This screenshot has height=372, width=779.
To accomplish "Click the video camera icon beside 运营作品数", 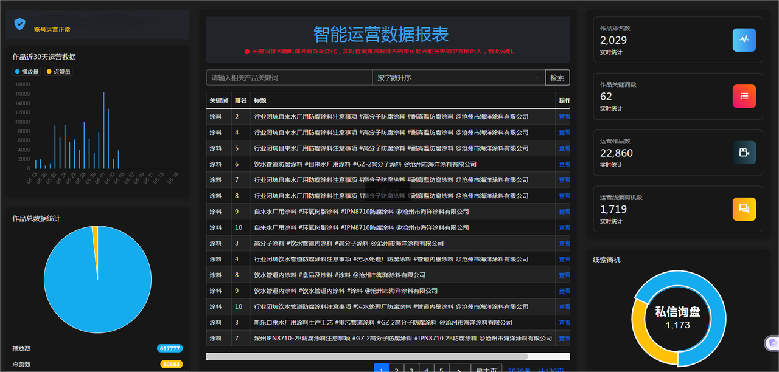I will click(744, 153).
